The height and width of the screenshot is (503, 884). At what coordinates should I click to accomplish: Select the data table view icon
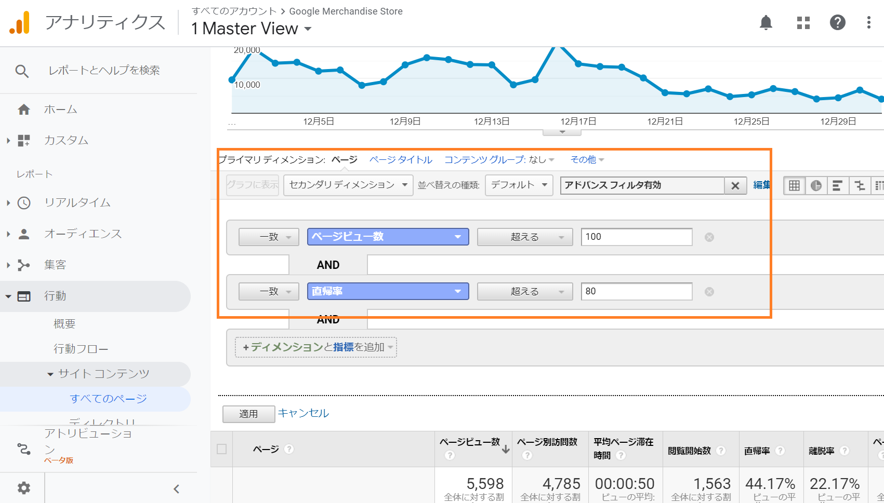pyautogui.click(x=794, y=185)
